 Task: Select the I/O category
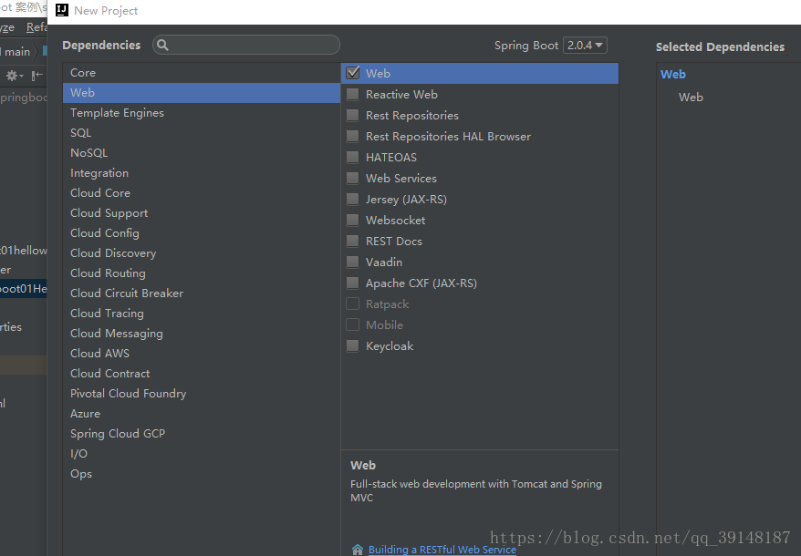click(202, 453)
